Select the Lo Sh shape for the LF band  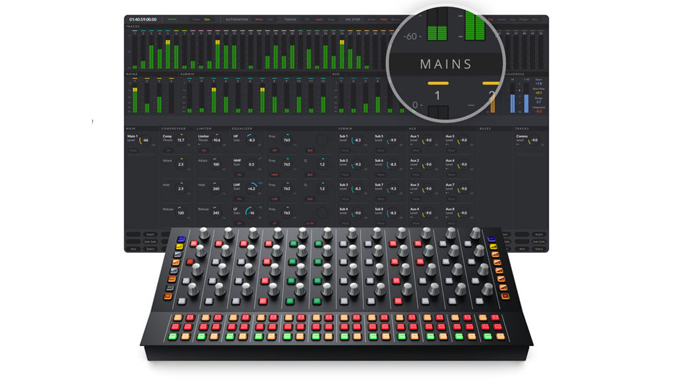(310, 223)
